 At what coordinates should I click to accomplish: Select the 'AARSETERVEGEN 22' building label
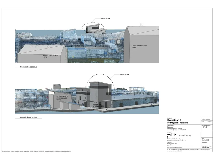click(50, 55)
